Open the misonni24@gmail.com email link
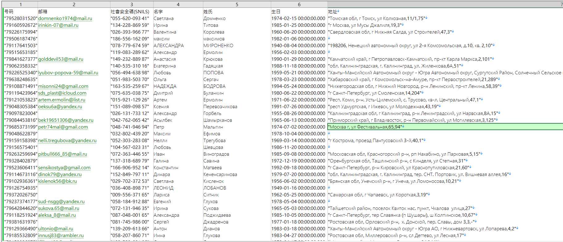The height and width of the screenshot is (242, 563). [63, 86]
